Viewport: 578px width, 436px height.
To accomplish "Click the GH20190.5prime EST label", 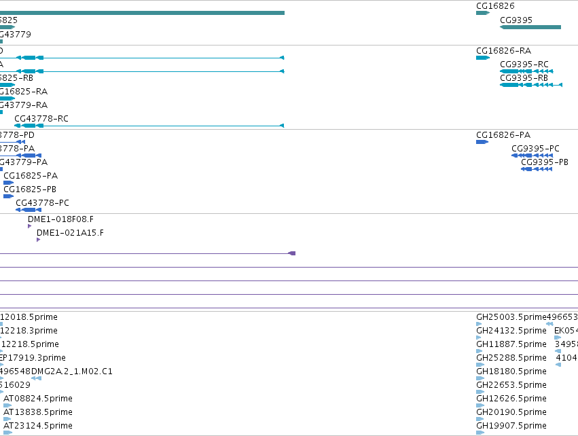I will coord(511,412).
